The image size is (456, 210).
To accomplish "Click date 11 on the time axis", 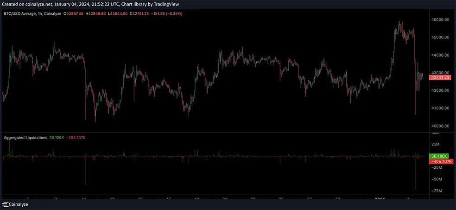I will click(84, 199).
